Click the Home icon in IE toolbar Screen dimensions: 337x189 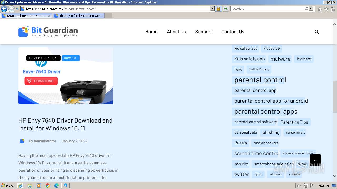[320, 9]
